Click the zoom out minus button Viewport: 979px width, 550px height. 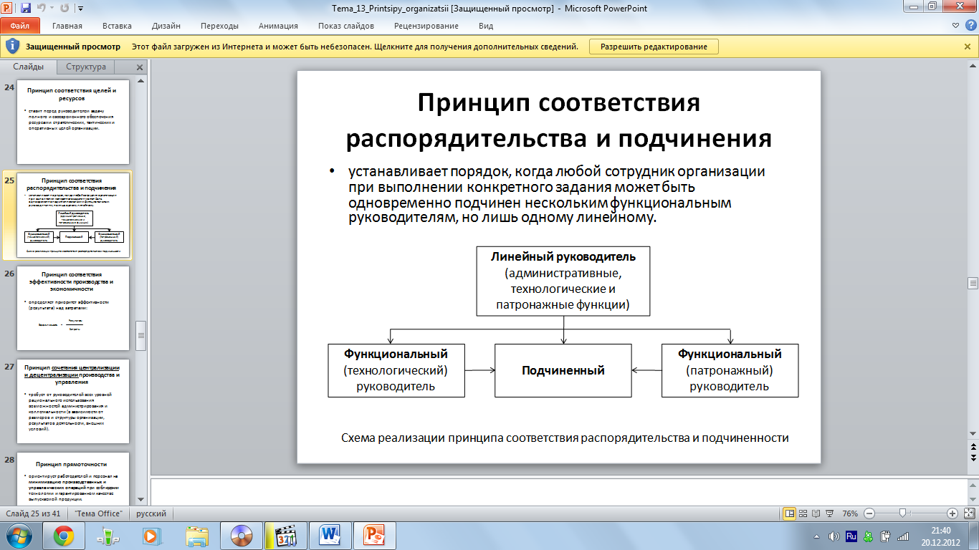869,513
